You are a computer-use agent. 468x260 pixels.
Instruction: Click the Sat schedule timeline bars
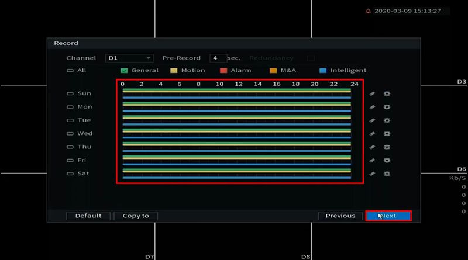pyautogui.click(x=237, y=174)
